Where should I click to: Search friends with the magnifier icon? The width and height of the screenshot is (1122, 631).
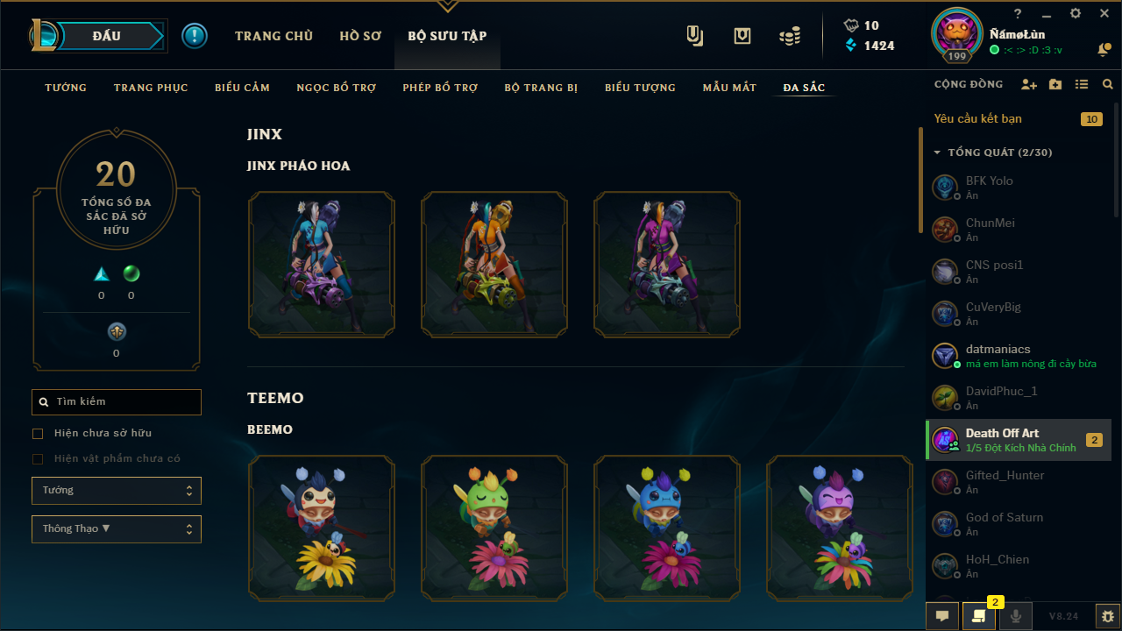point(1108,84)
